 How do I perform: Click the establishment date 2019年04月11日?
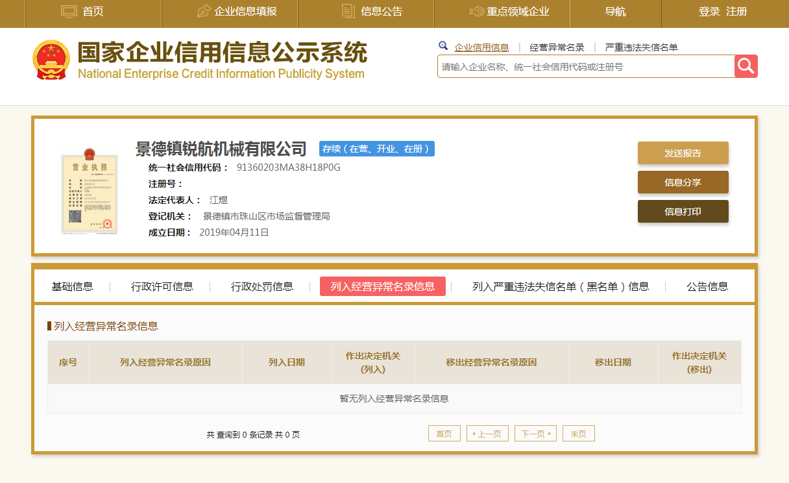(234, 232)
